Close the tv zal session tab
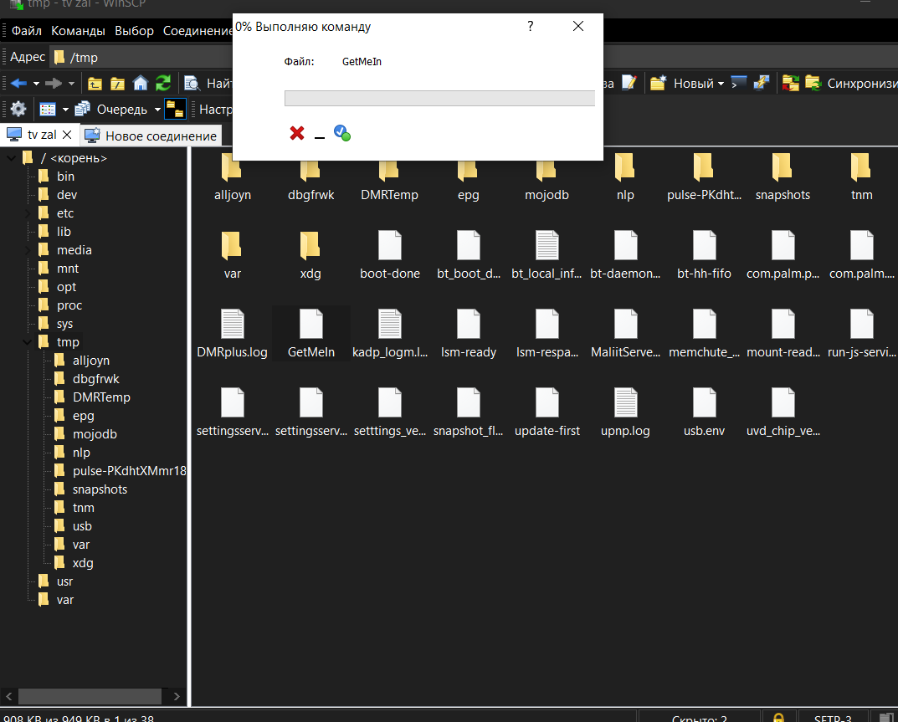The height and width of the screenshot is (722, 898). 67,135
